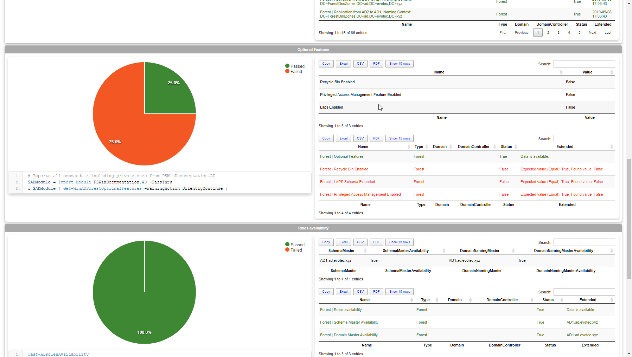Click Search field above the Recycle Bin table
This screenshot has height=357, width=632.
click(584, 64)
